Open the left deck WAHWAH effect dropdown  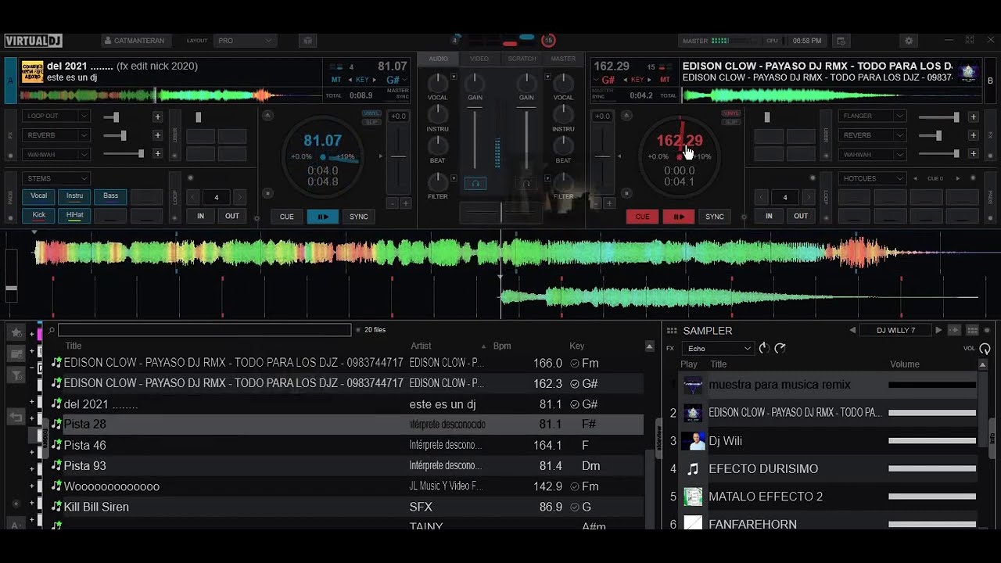click(57, 154)
